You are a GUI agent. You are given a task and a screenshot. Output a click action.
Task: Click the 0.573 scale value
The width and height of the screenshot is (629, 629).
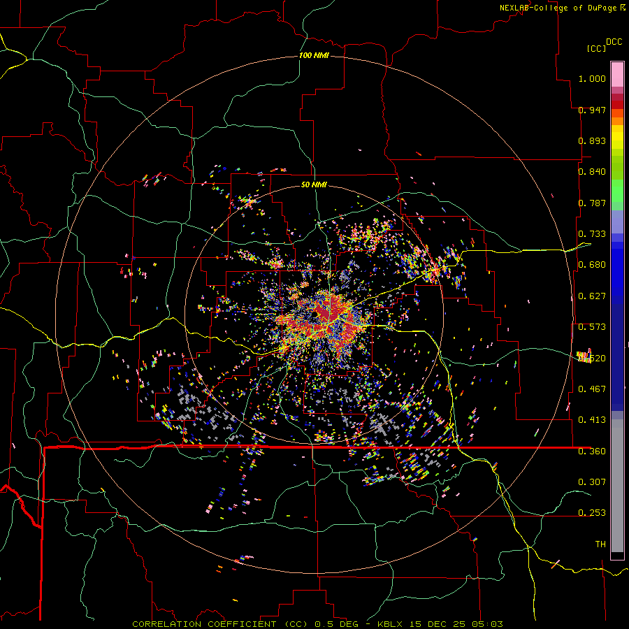(x=592, y=327)
